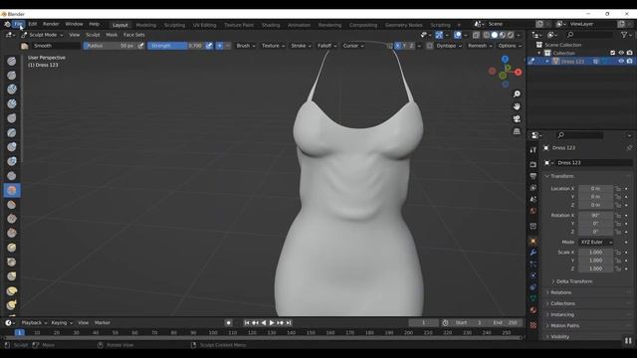Open the Output properties tab
Image resolution: width=637 pixels, height=358 pixels.
533,176
